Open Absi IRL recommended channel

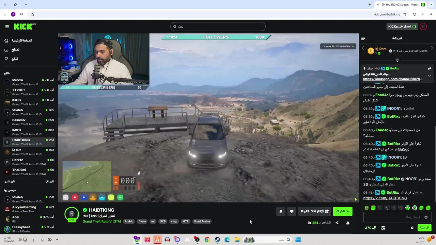coord(29,219)
